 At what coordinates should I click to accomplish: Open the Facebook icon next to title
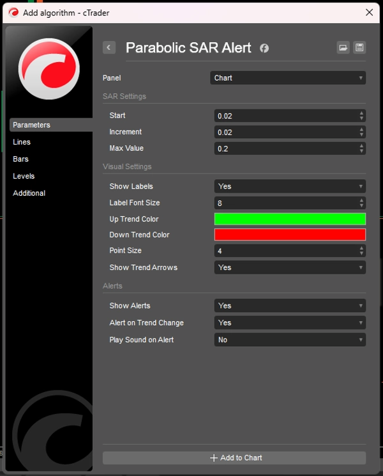pyautogui.click(x=264, y=48)
